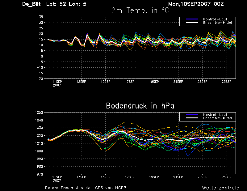The image size is (247, 191).
Task: Click the 13SEP tick on temperature chart axis
Action: [81, 82]
